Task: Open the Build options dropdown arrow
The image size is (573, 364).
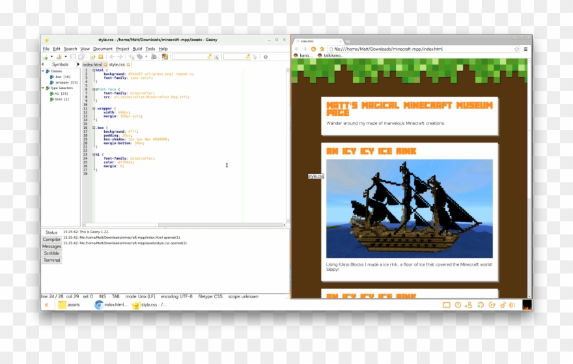Action: pyautogui.click(x=147, y=57)
